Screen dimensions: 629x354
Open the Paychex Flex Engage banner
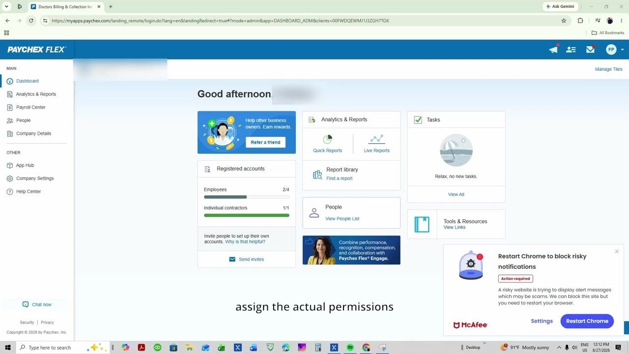[351, 250]
